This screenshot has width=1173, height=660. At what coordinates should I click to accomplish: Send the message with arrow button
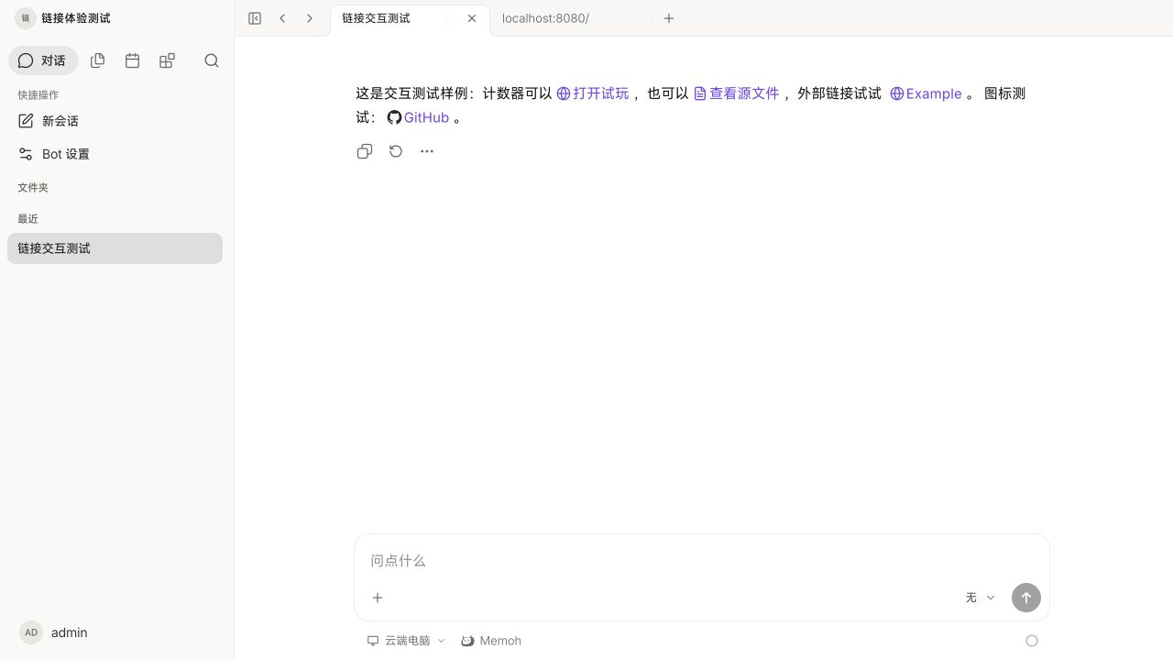(1026, 598)
